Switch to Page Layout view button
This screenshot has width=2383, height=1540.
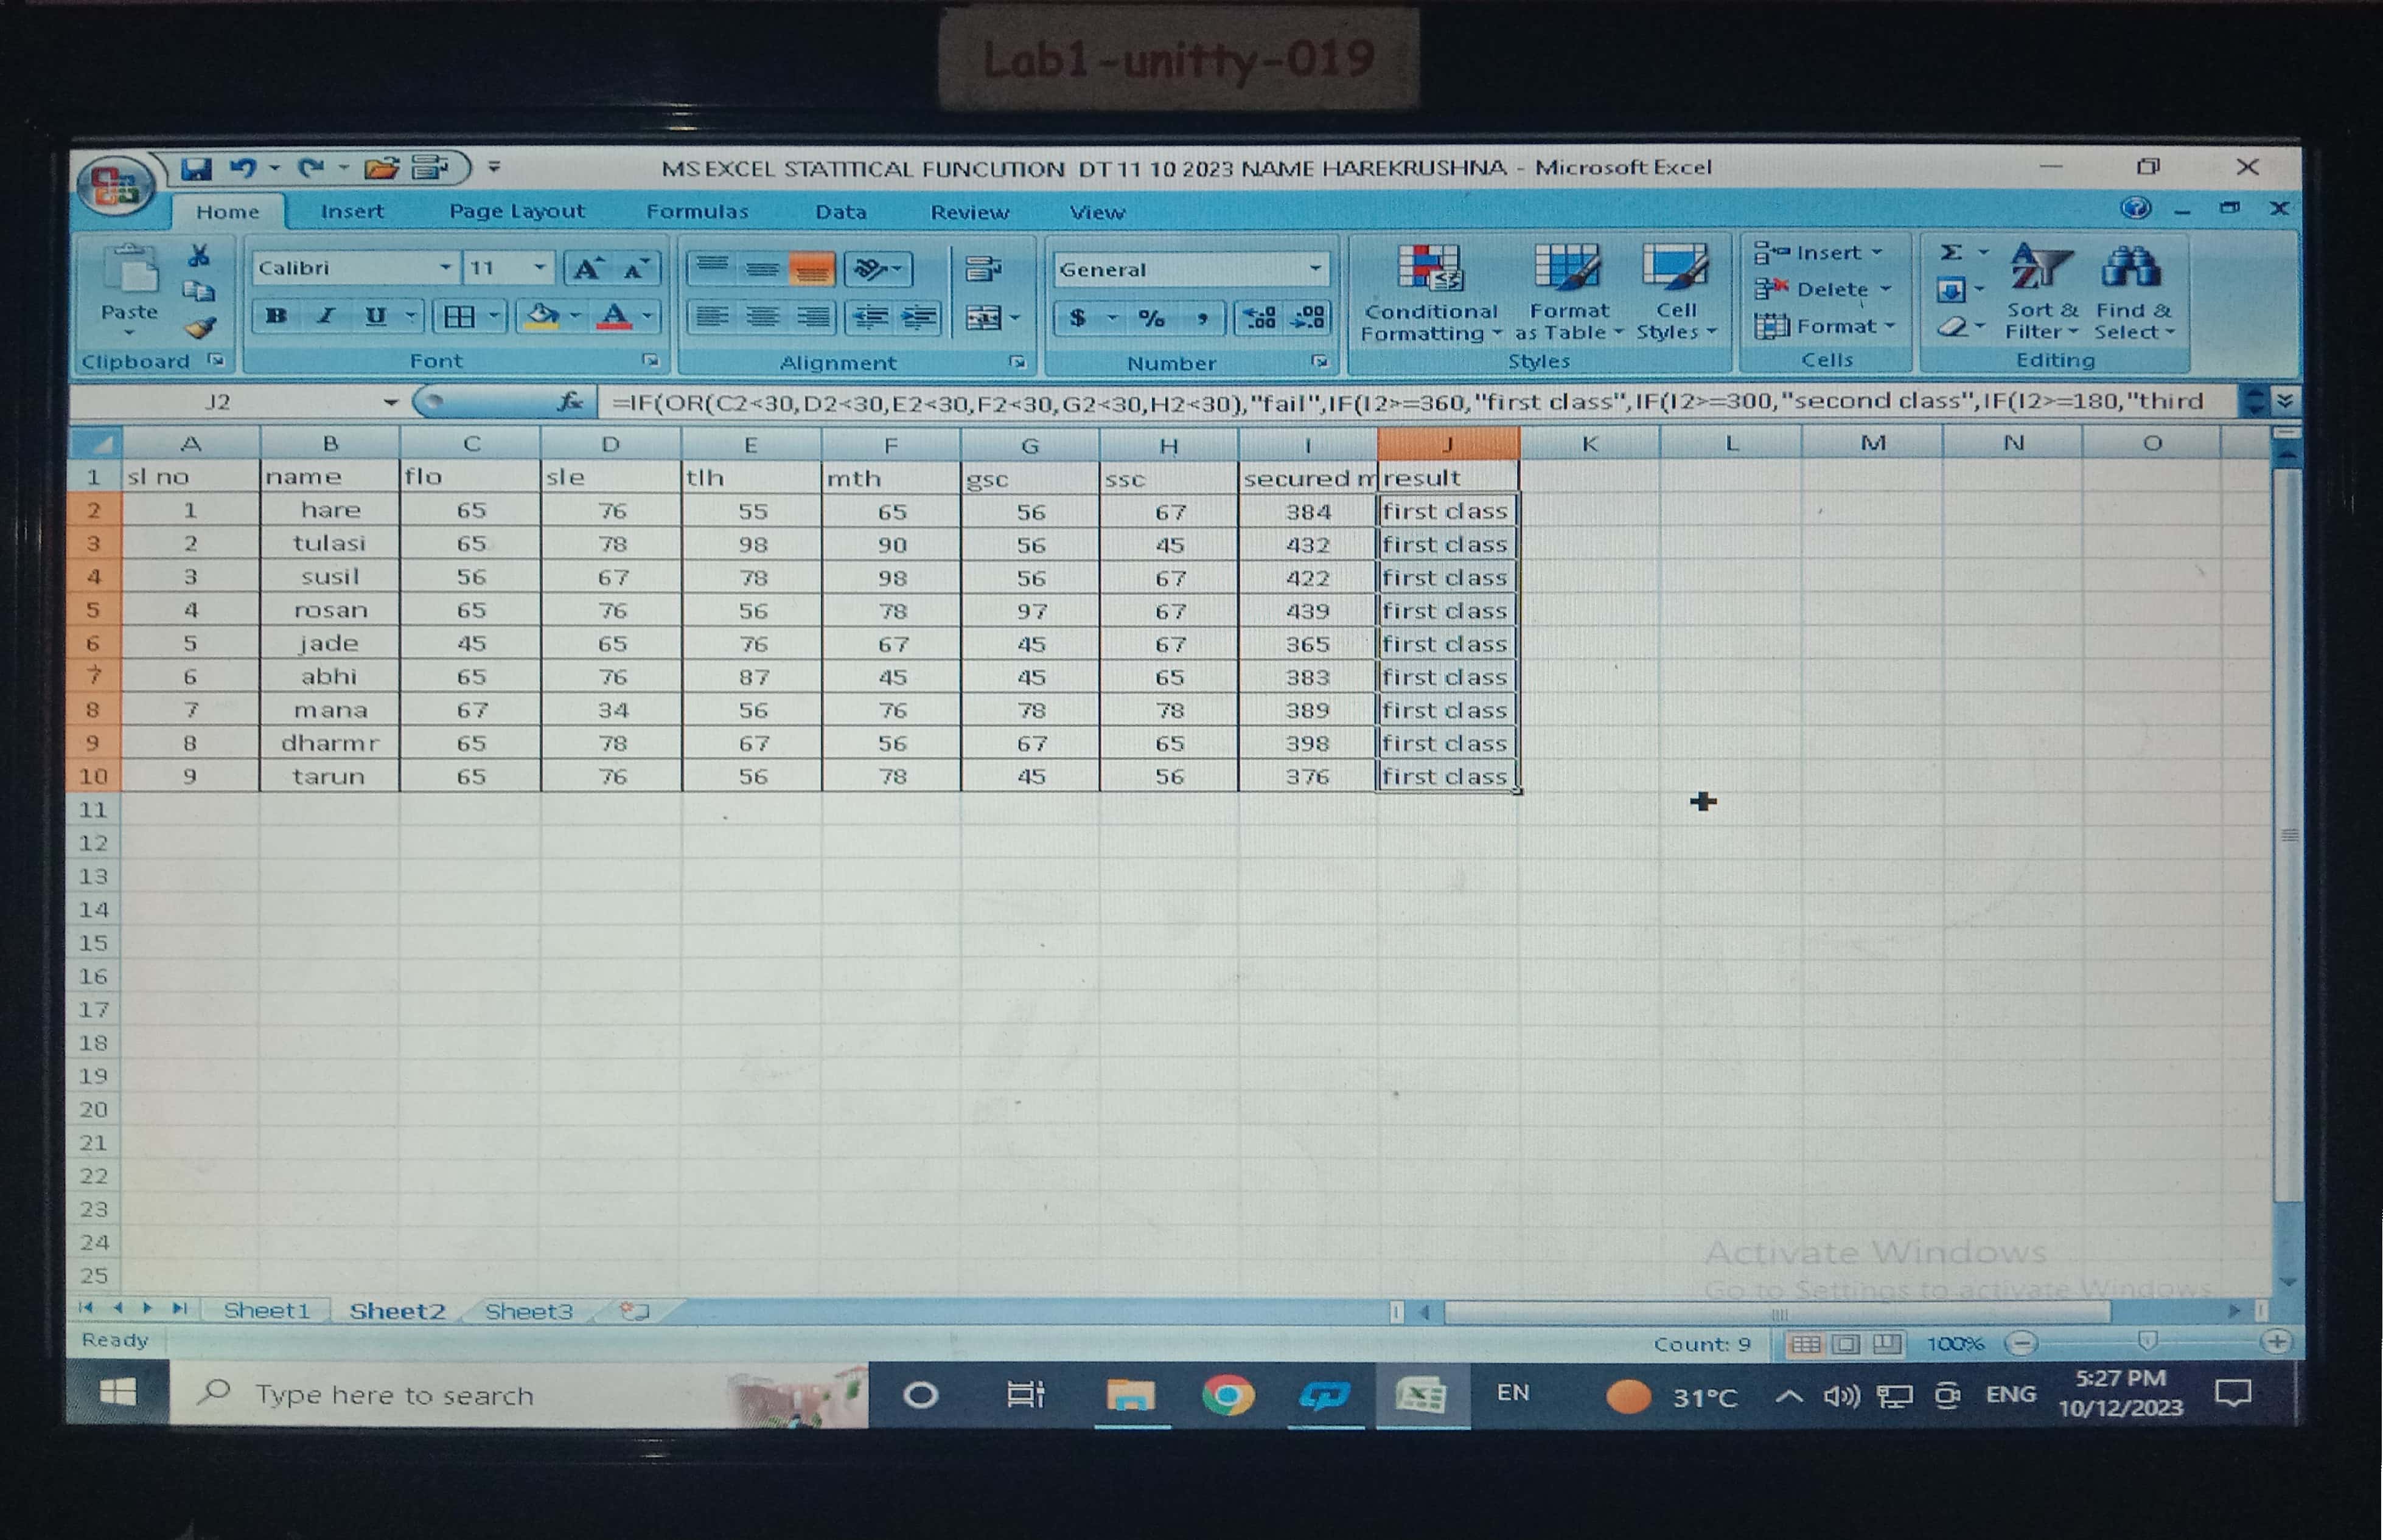point(1846,1343)
